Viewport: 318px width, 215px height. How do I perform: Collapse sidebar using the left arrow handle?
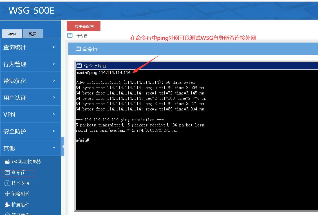pyautogui.click(x=63, y=146)
